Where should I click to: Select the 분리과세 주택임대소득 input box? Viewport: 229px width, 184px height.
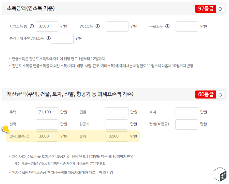(62, 38)
